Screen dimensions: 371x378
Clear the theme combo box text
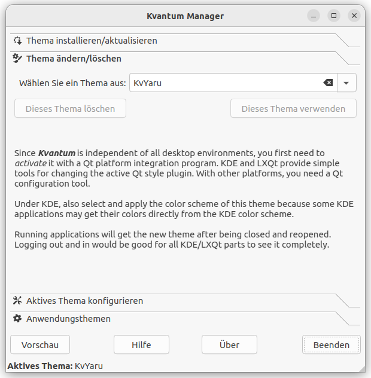(328, 83)
